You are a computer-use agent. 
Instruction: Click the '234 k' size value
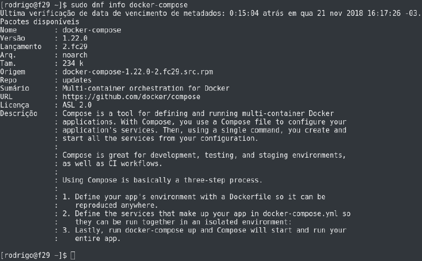(73, 63)
